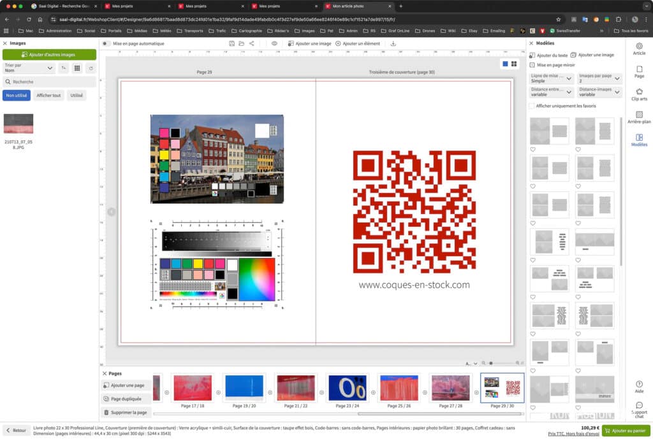Click Mise en page miroir option
Screen dimensions: 653x439
552,65
